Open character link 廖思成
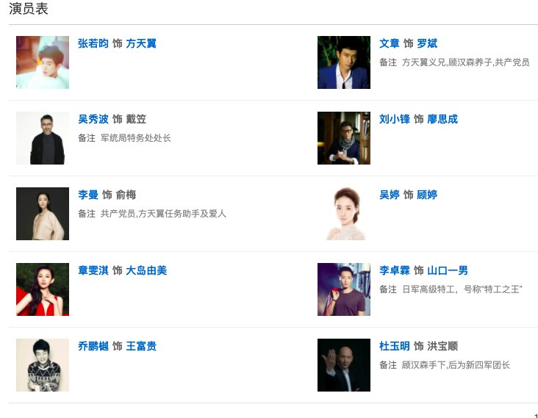The width and height of the screenshot is (538, 418). [x=442, y=119]
